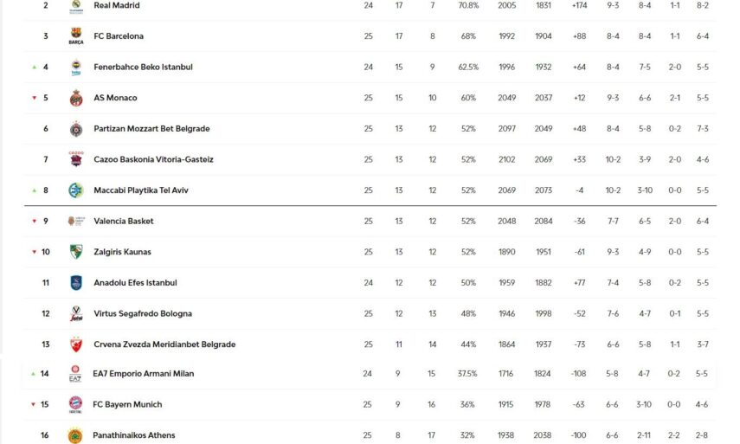The width and height of the screenshot is (740, 444).
Task: Open the Valencia Basket team link
Action: coord(123,222)
